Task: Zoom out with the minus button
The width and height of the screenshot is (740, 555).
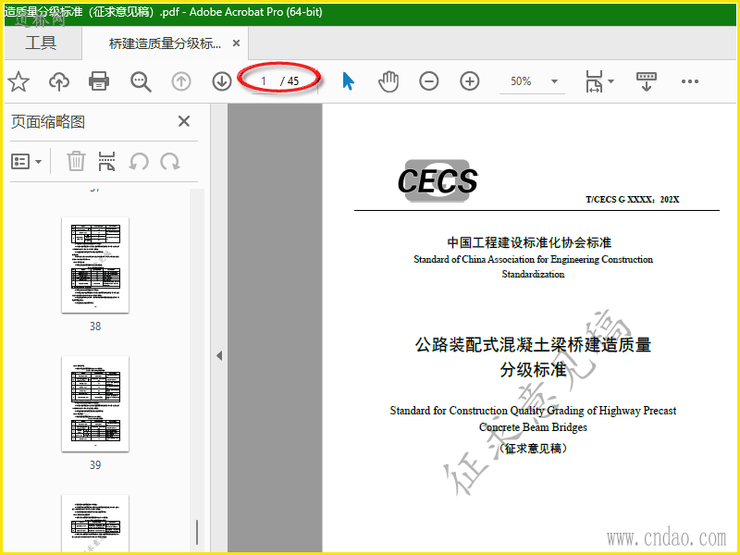Action: pyautogui.click(x=429, y=81)
